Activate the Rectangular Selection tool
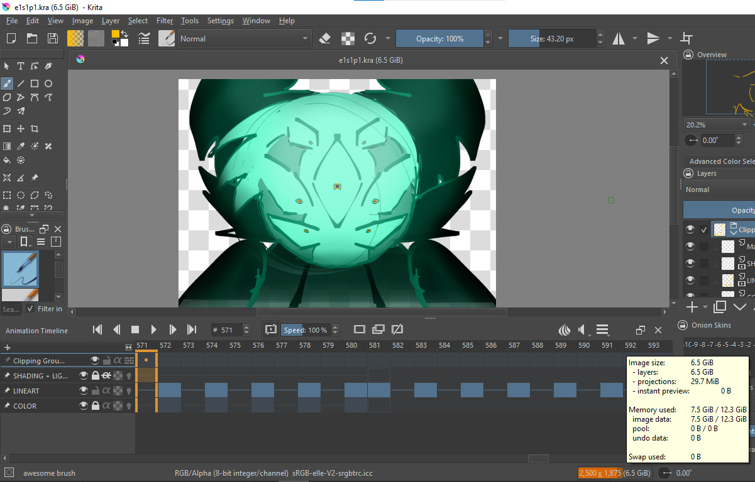Screen dimensions: 755x482 tap(7, 195)
